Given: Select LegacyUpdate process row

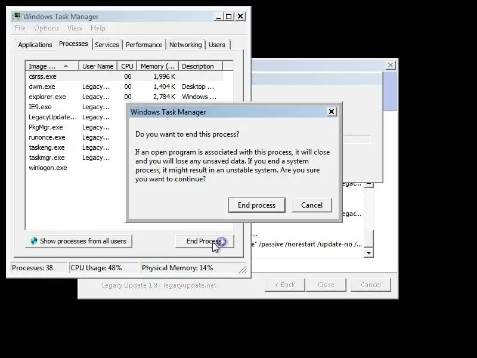Looking at the screenshot, I should pos(76,117).
